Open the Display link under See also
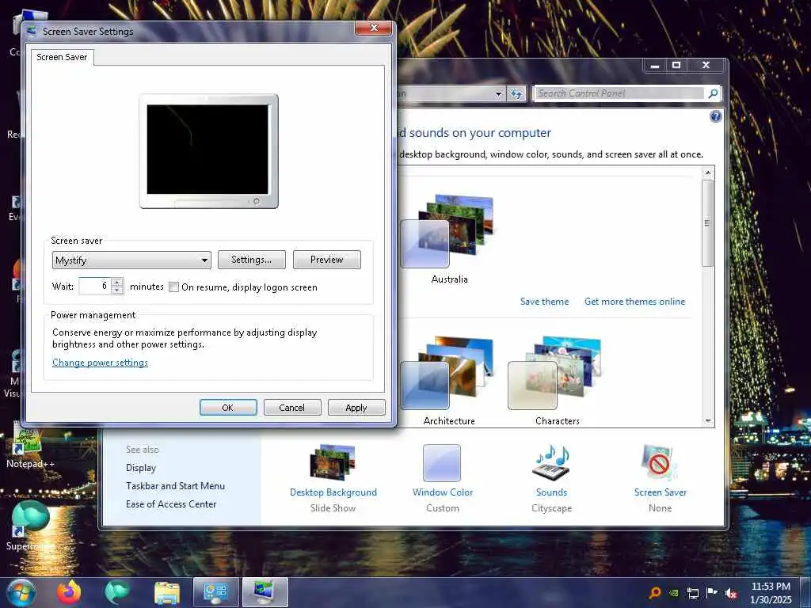The height and width of the screenshot is (608, 811). 141,468
